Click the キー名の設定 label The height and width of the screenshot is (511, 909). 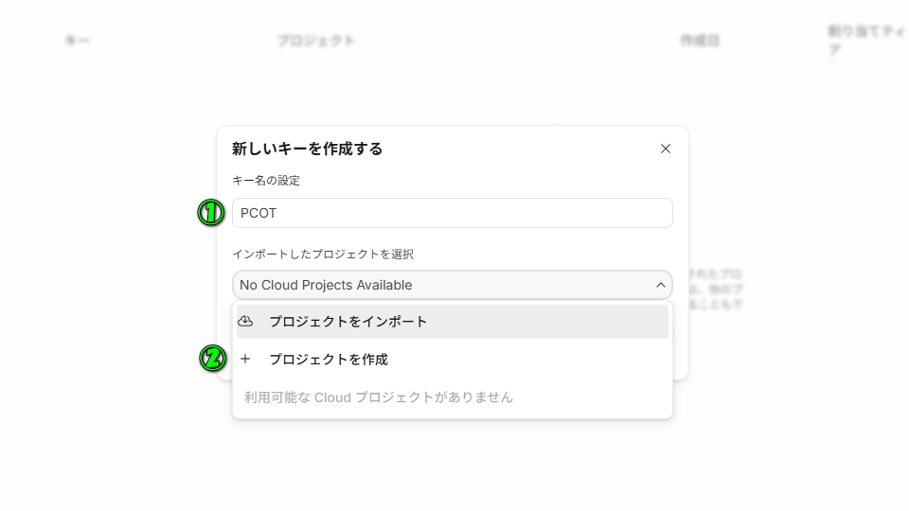pyautogui.click(x=266, y=180)
